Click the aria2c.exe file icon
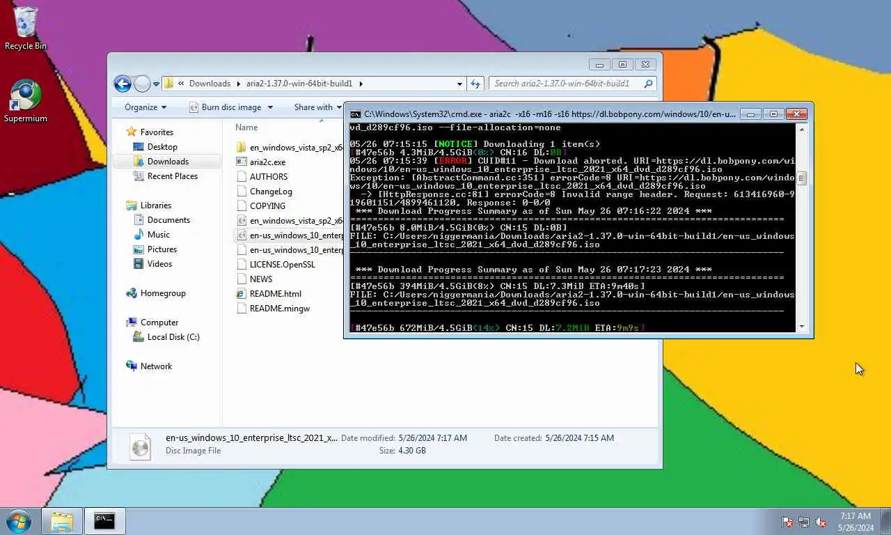The image size is (891, 535). pos(242,162)
